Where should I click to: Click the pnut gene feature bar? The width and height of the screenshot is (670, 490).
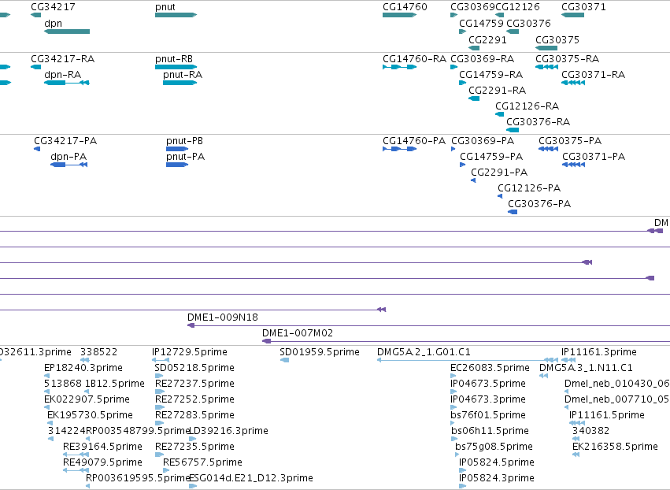176,15
